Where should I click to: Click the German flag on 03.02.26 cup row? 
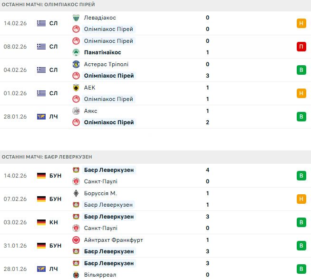point(41,222)
